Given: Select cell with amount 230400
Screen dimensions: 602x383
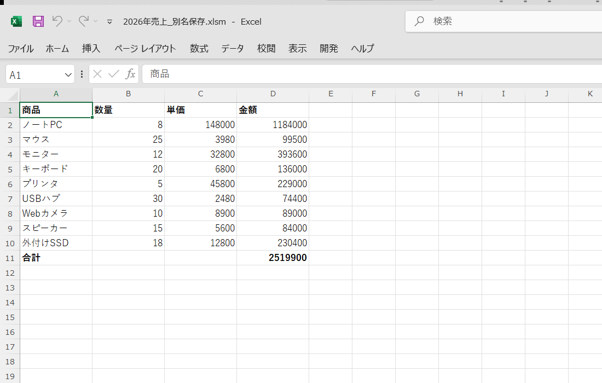Looking at the screenshot, I should pyautogui.click(x=273, y=243).
